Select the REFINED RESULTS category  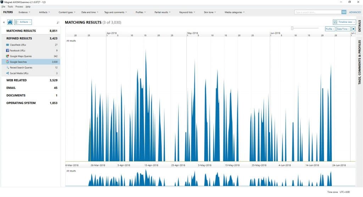[30, 38]
